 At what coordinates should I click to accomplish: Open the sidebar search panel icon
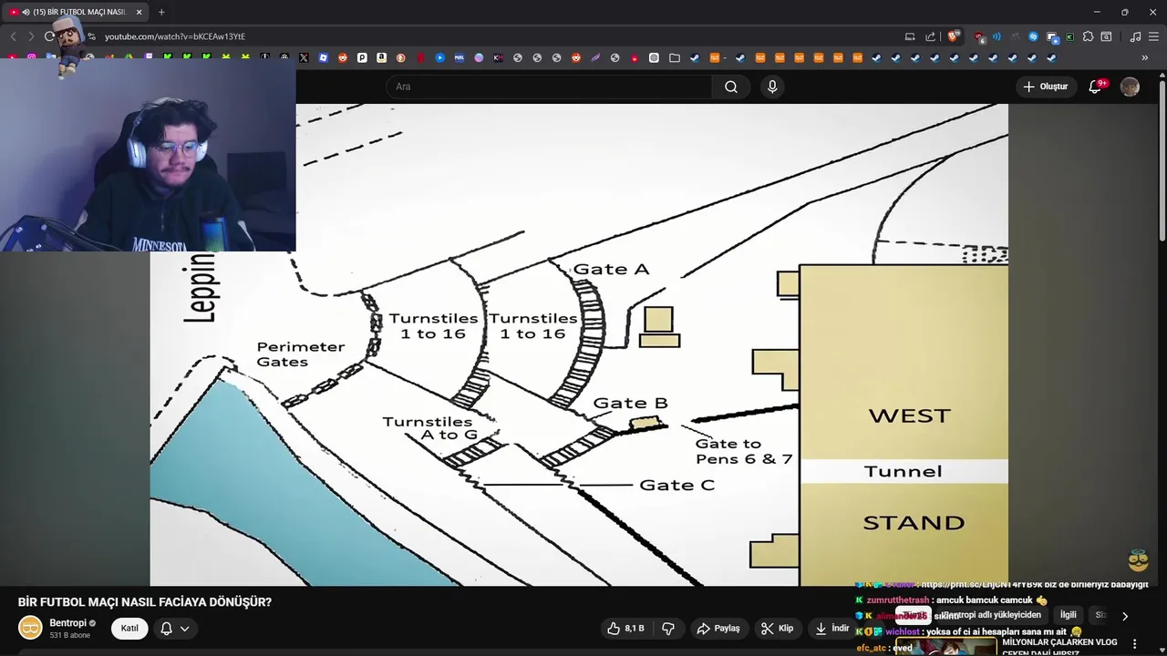(x=1106, y=36)
